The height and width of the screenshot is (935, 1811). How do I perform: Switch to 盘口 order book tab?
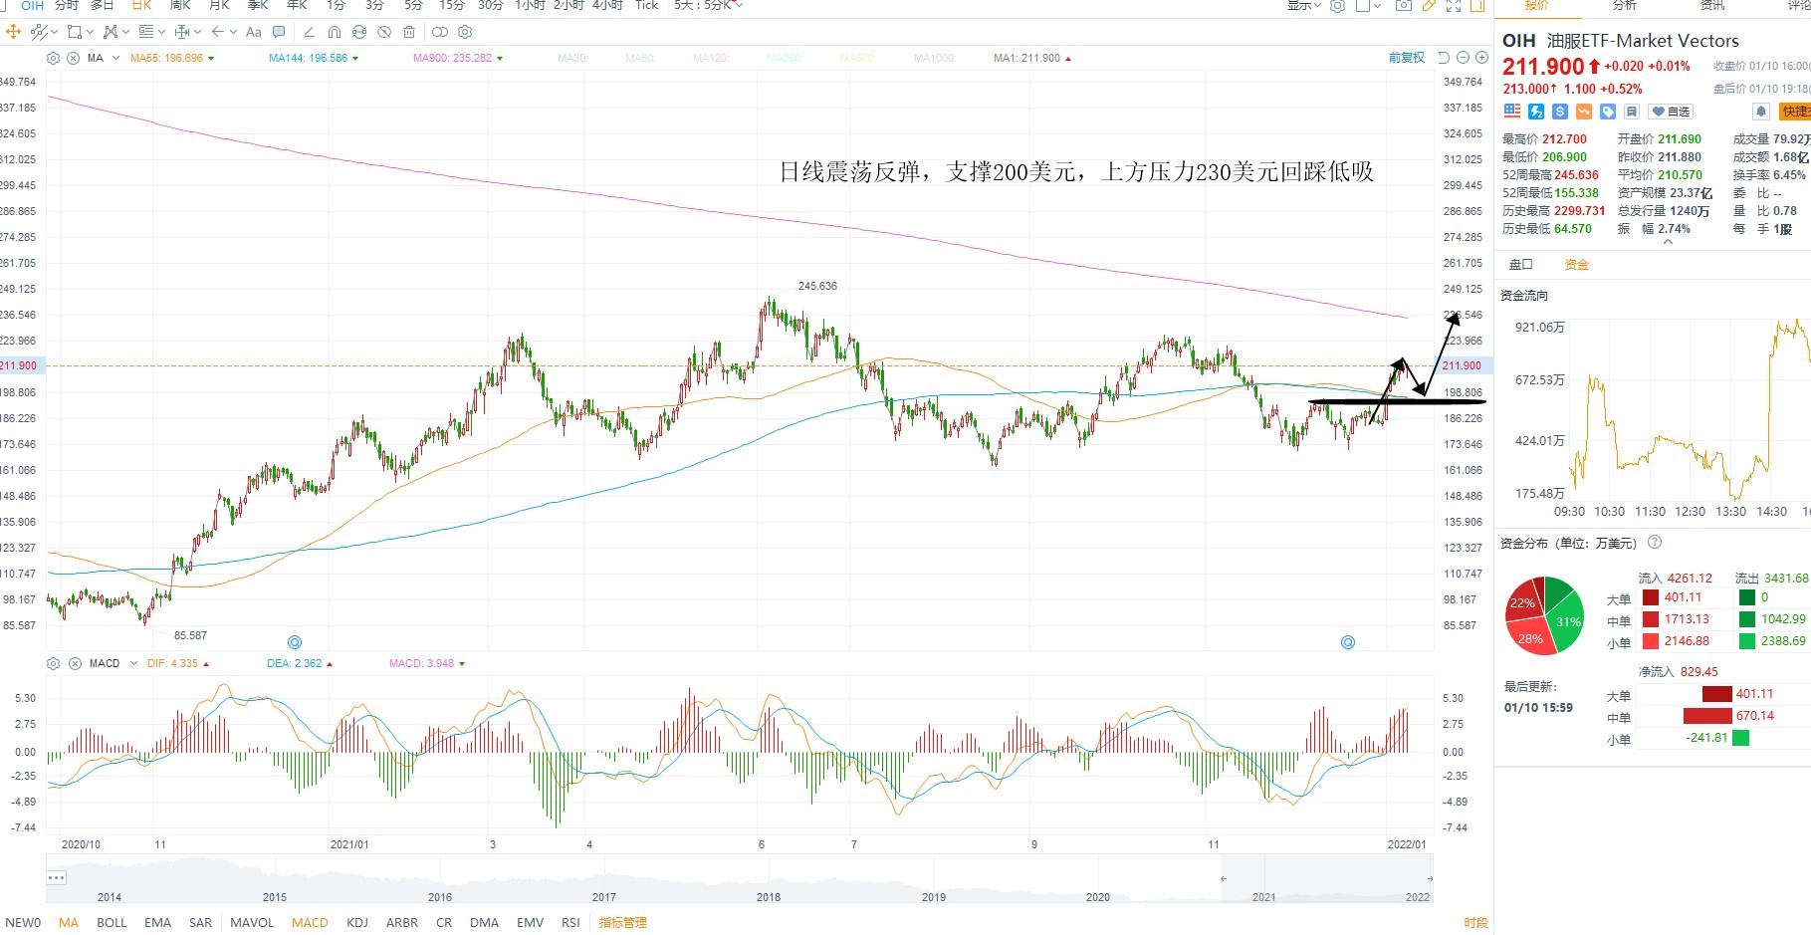1521,265
